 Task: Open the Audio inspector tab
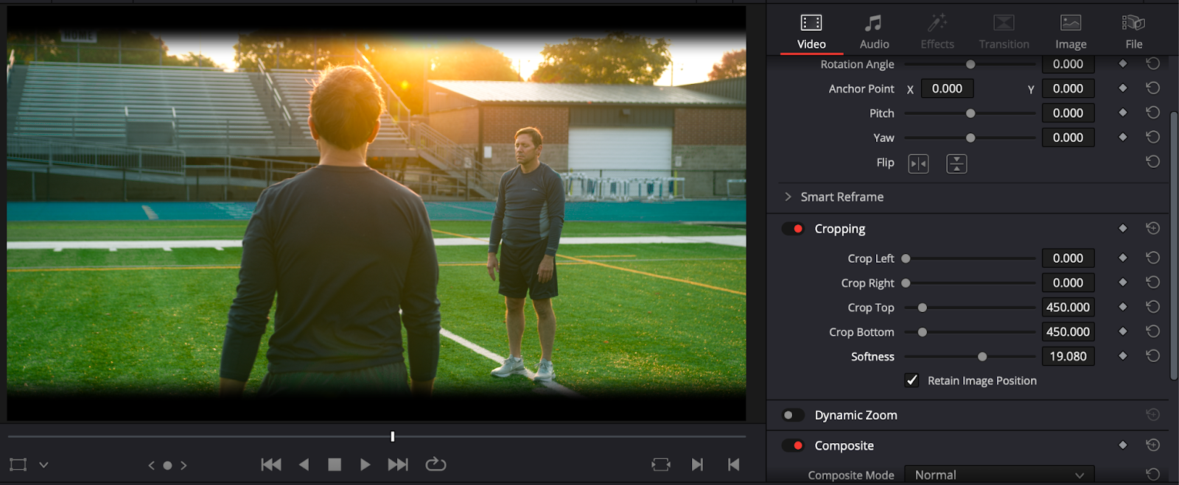(x=874, y=32)
